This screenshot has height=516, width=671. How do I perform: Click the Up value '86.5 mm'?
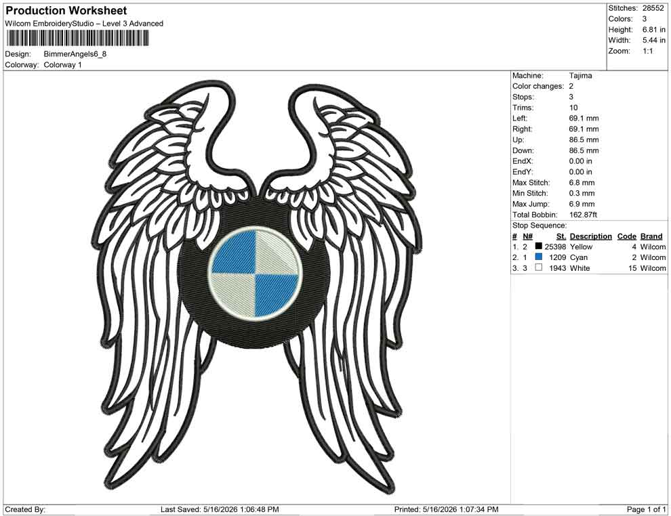pyautogui.click(x=584, y=139)
